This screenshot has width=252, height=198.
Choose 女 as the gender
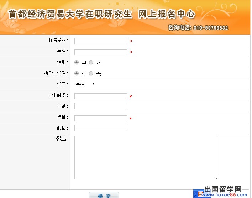[91, 63]
